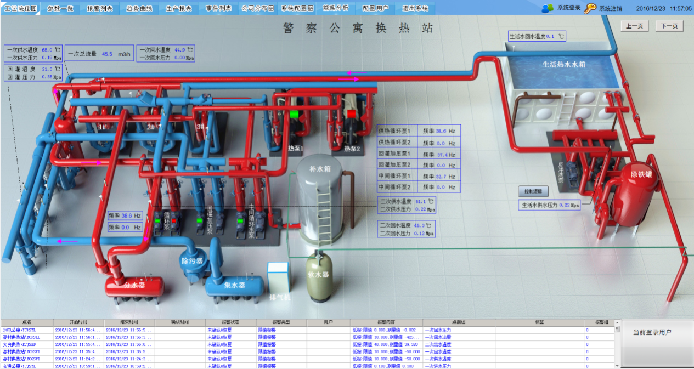Click the blue 集水器 water collector
Image resolution: width=694 pixels, height=369 pixels.
pos(234,285)
